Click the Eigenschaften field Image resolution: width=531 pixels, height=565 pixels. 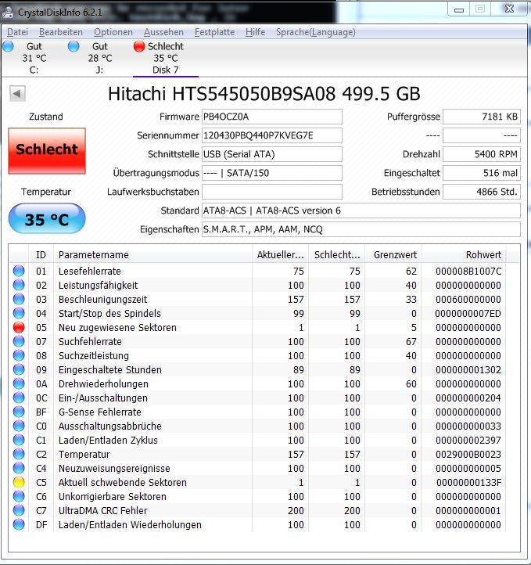[x=361, y=229]
